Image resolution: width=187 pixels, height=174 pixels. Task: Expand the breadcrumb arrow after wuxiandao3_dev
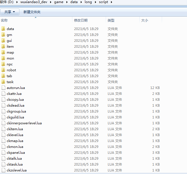tap(51, 2)
